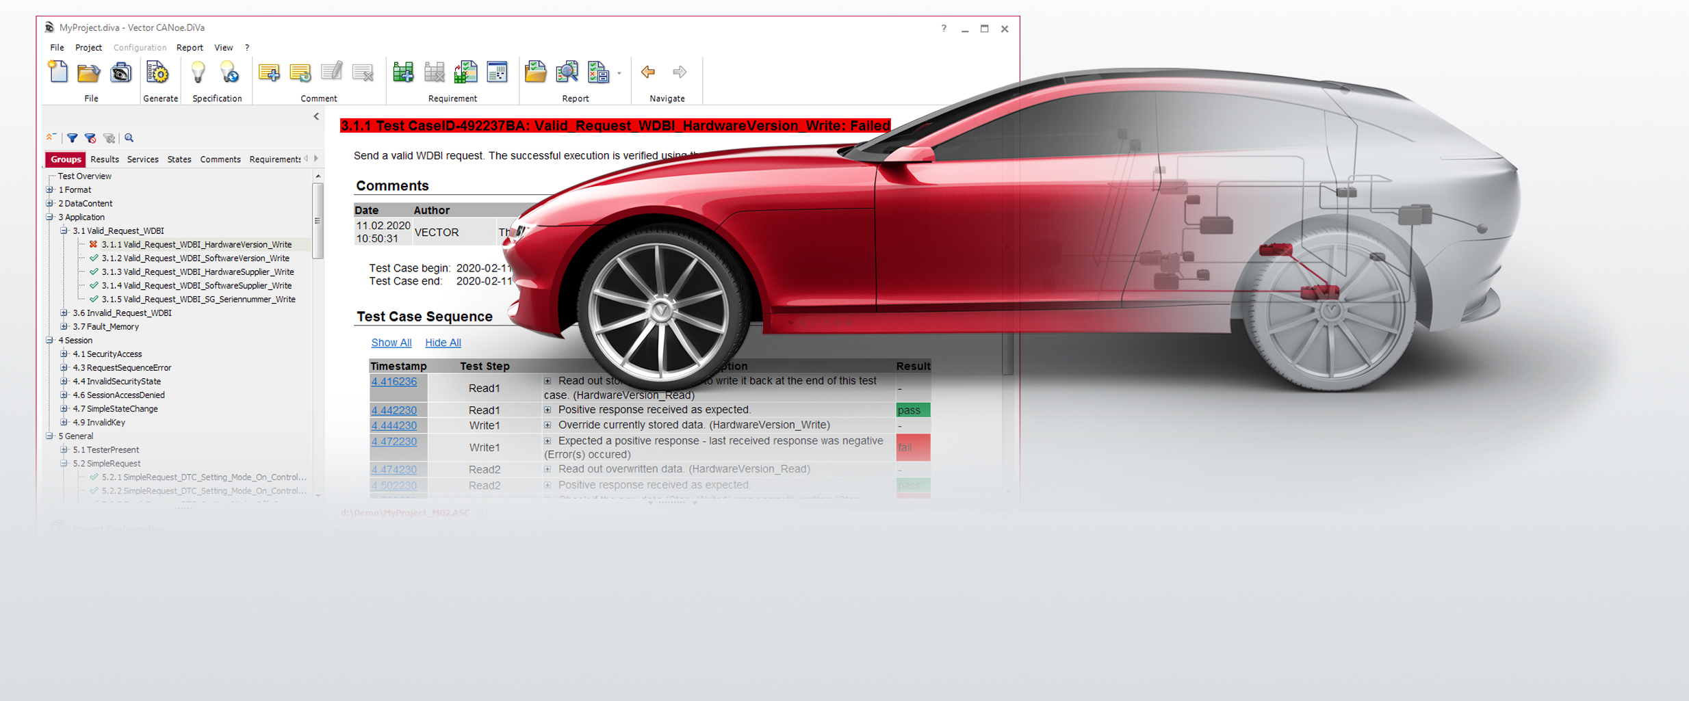1689x701 pixels.
Task: Expand the 3.7 Fault_Memory node
Action: coord(64,327)
